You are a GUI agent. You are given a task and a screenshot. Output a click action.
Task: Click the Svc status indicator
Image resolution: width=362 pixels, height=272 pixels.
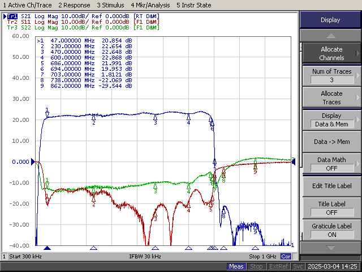point(298,266)
